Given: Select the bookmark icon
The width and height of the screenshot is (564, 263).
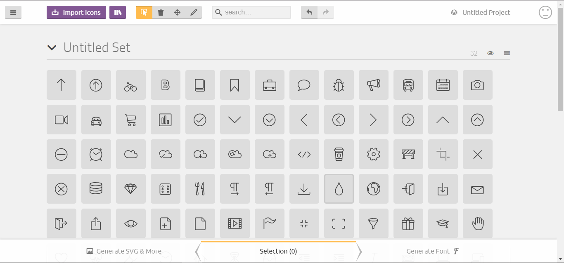Looking at the screenshot, I should coord(235,85).
